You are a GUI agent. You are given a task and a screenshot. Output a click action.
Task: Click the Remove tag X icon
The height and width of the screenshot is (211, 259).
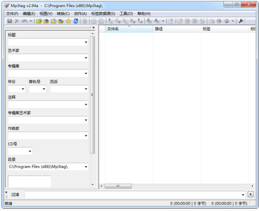17,21
